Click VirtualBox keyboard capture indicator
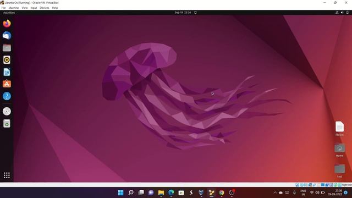Viewport: 352px width, 198px height. [340, 185]
